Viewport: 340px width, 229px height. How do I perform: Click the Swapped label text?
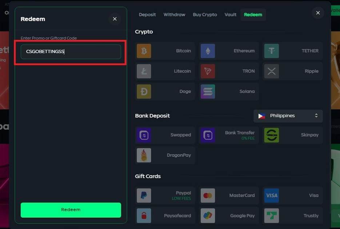coord(181,135)
